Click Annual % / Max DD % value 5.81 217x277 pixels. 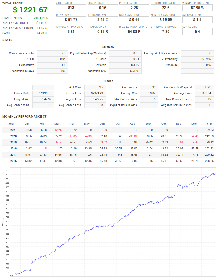point(71,32)
